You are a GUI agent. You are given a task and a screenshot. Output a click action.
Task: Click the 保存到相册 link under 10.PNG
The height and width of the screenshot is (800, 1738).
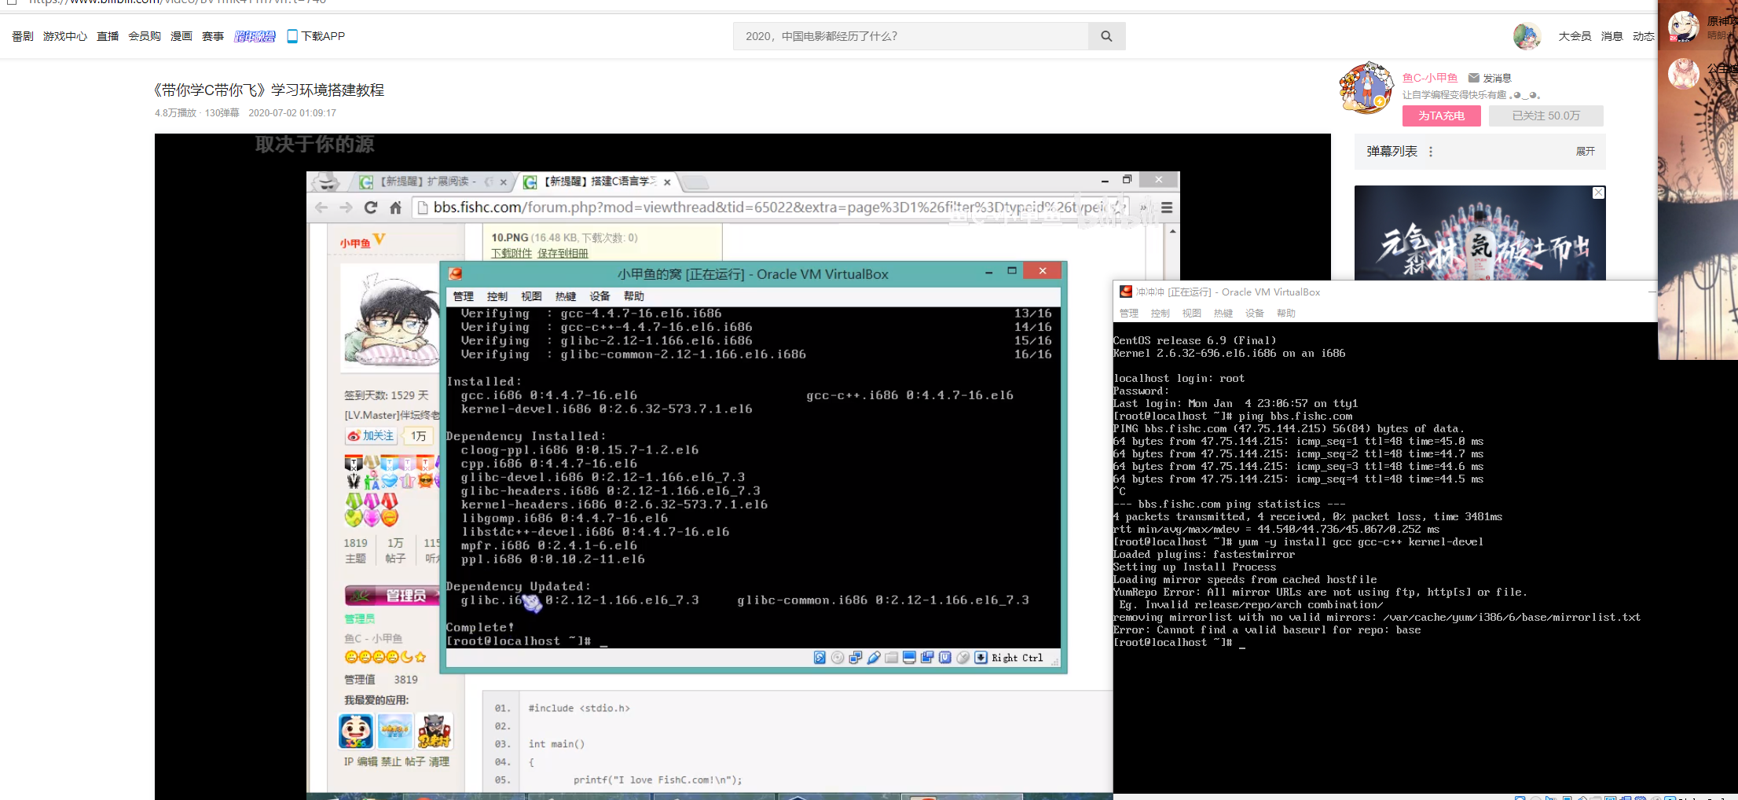point(563,253)
